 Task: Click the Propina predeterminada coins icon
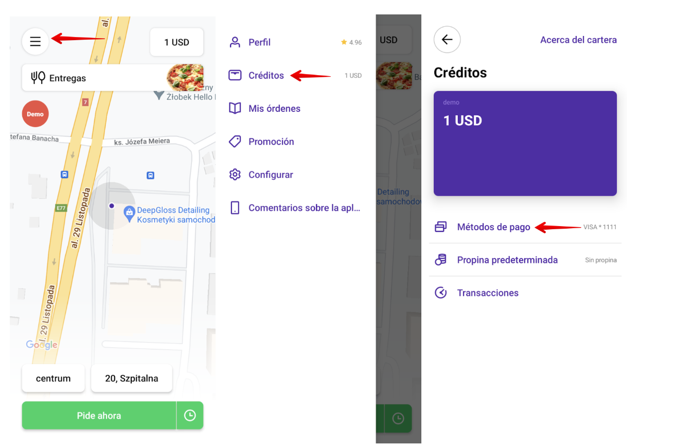(x=440, y=260)
